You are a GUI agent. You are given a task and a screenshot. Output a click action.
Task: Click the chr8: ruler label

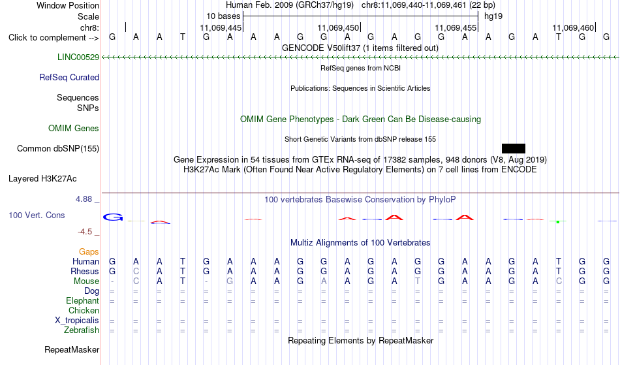89,27
